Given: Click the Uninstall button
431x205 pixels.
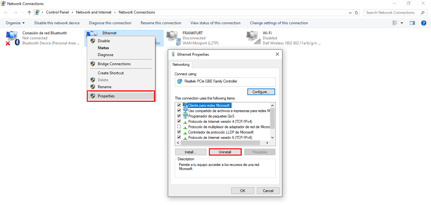Looking at the screenshot, I should tap(225, 152).
